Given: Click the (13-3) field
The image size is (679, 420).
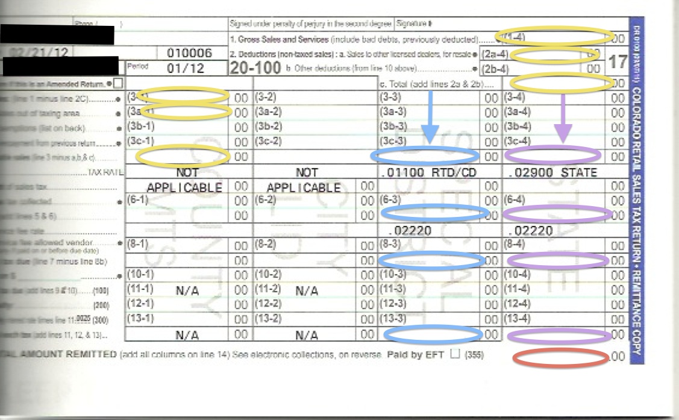Looking at the screenshot, I should tap(429, 319).
